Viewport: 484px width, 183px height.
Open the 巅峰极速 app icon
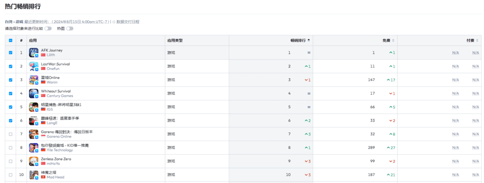[34, 120]
